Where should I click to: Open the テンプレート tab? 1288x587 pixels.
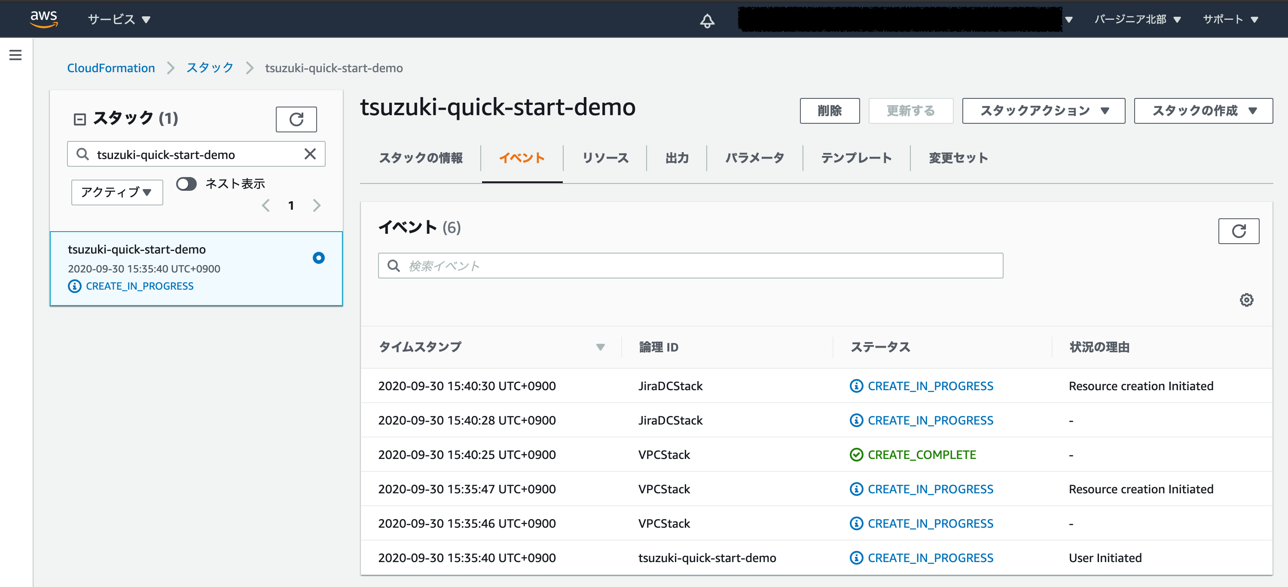(856, 158)
